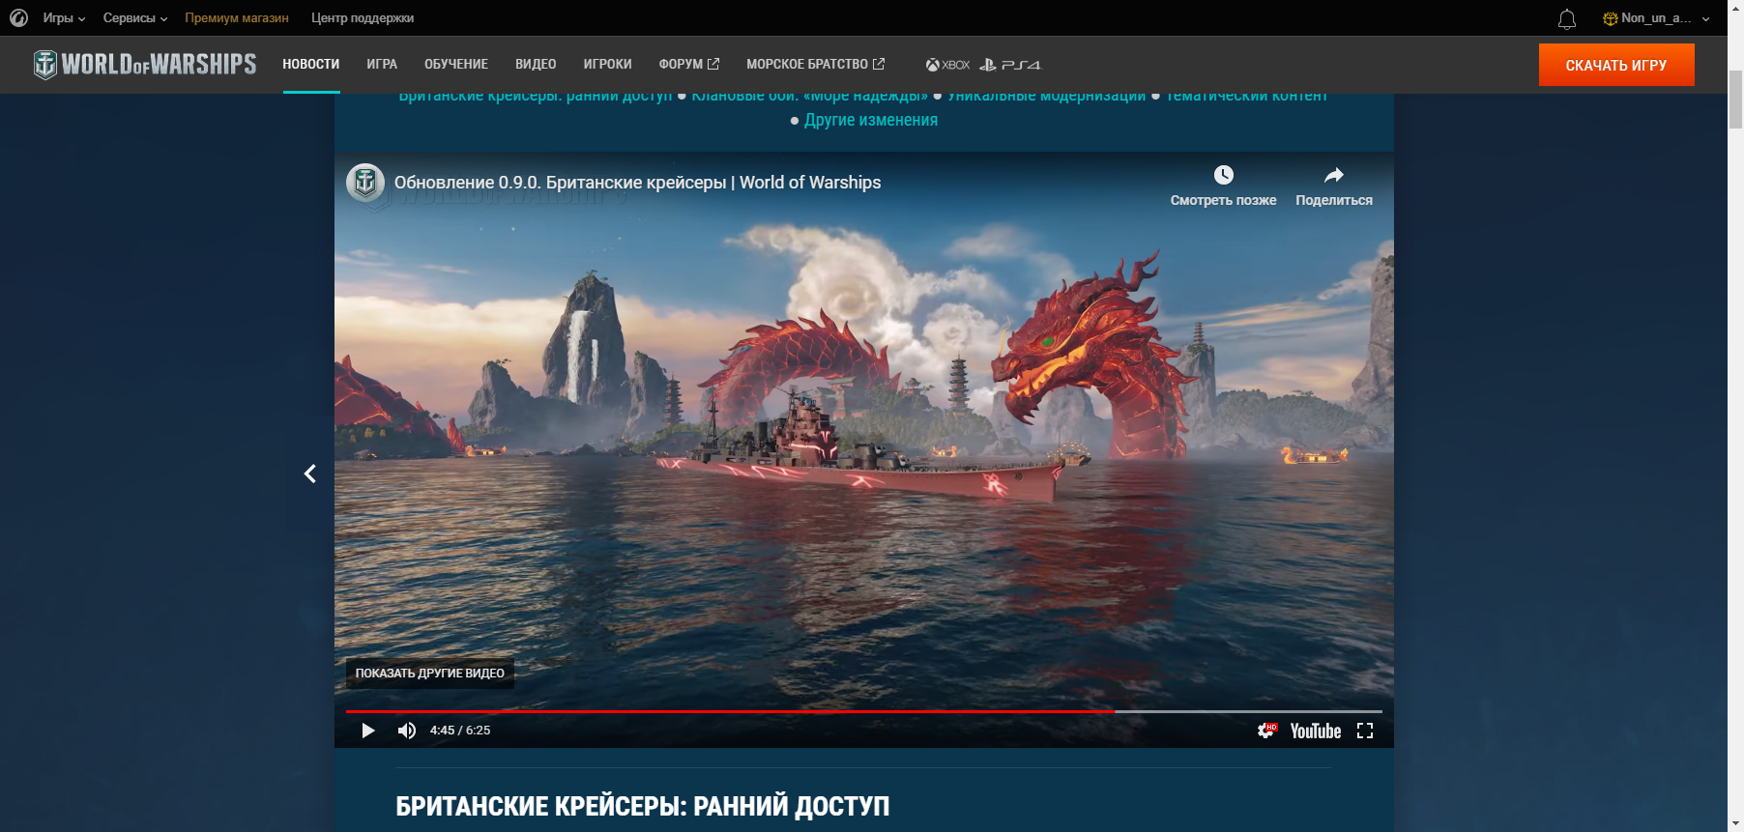Open notifications bell icon
The width and height of the screenshot is (1744, 832).
[1567, 18]
